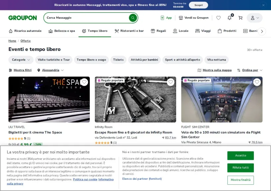Open The Space cinema deal image
The image size is (271, 191).
[49, 100]
